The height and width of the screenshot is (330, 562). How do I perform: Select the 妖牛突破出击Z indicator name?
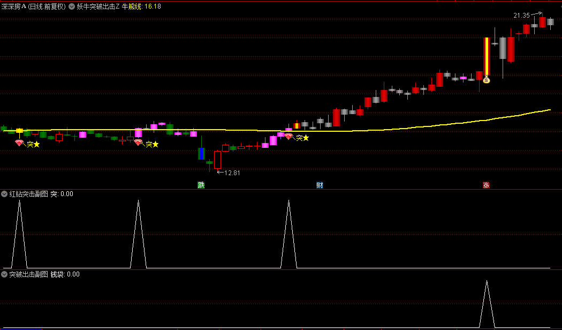[x=98, y=6]
